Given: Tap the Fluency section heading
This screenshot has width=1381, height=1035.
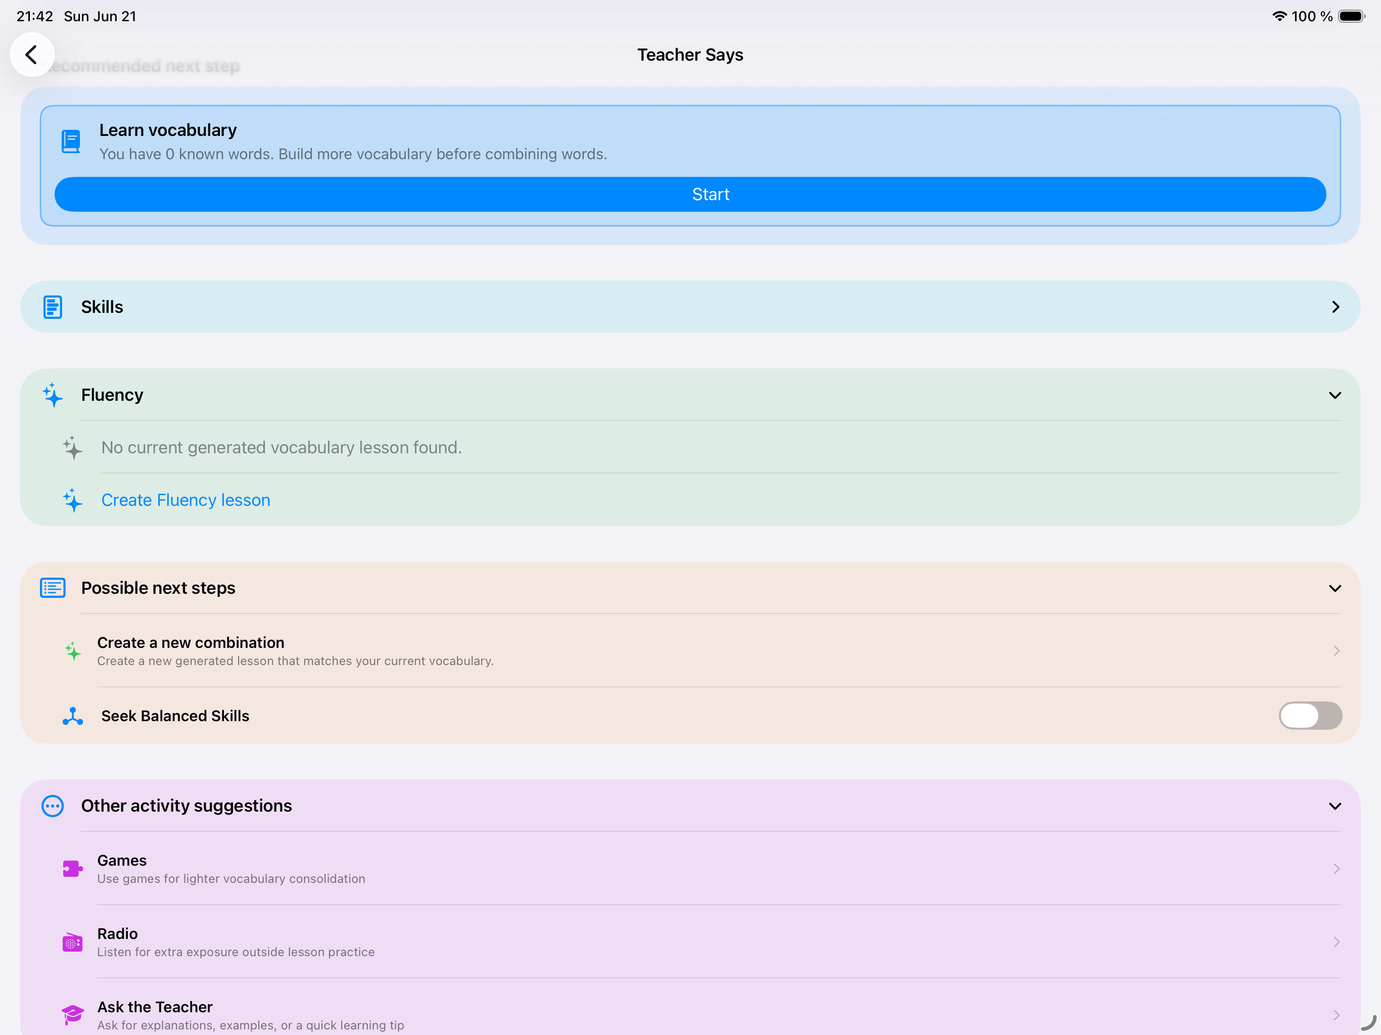Looking at the screenshot, I should tap(112, 395).
